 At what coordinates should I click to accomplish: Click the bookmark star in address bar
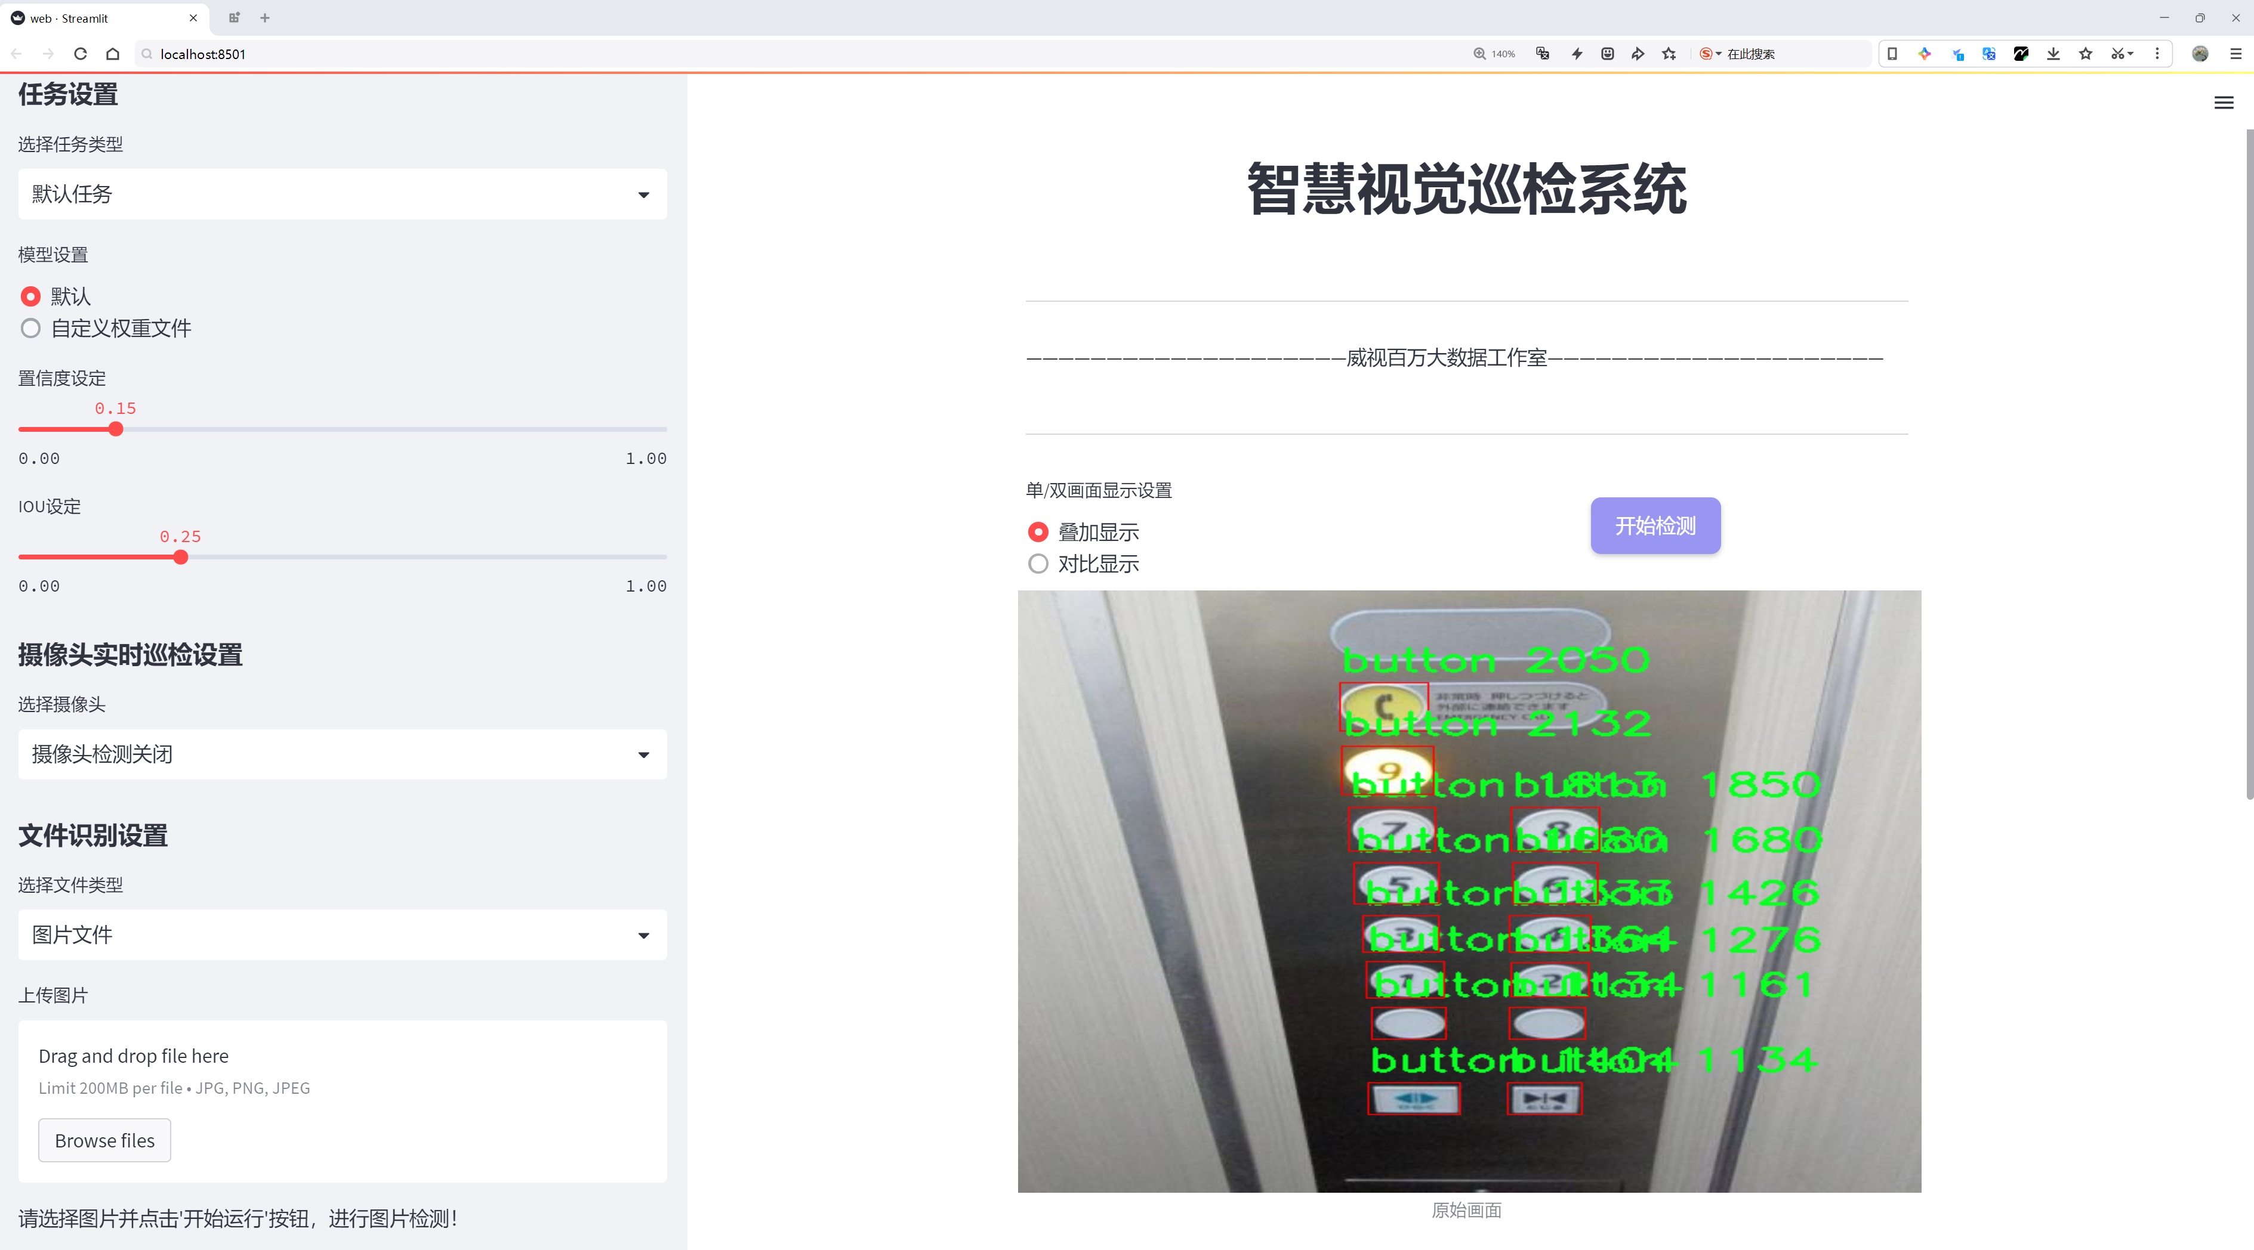tap(1669, 54)
